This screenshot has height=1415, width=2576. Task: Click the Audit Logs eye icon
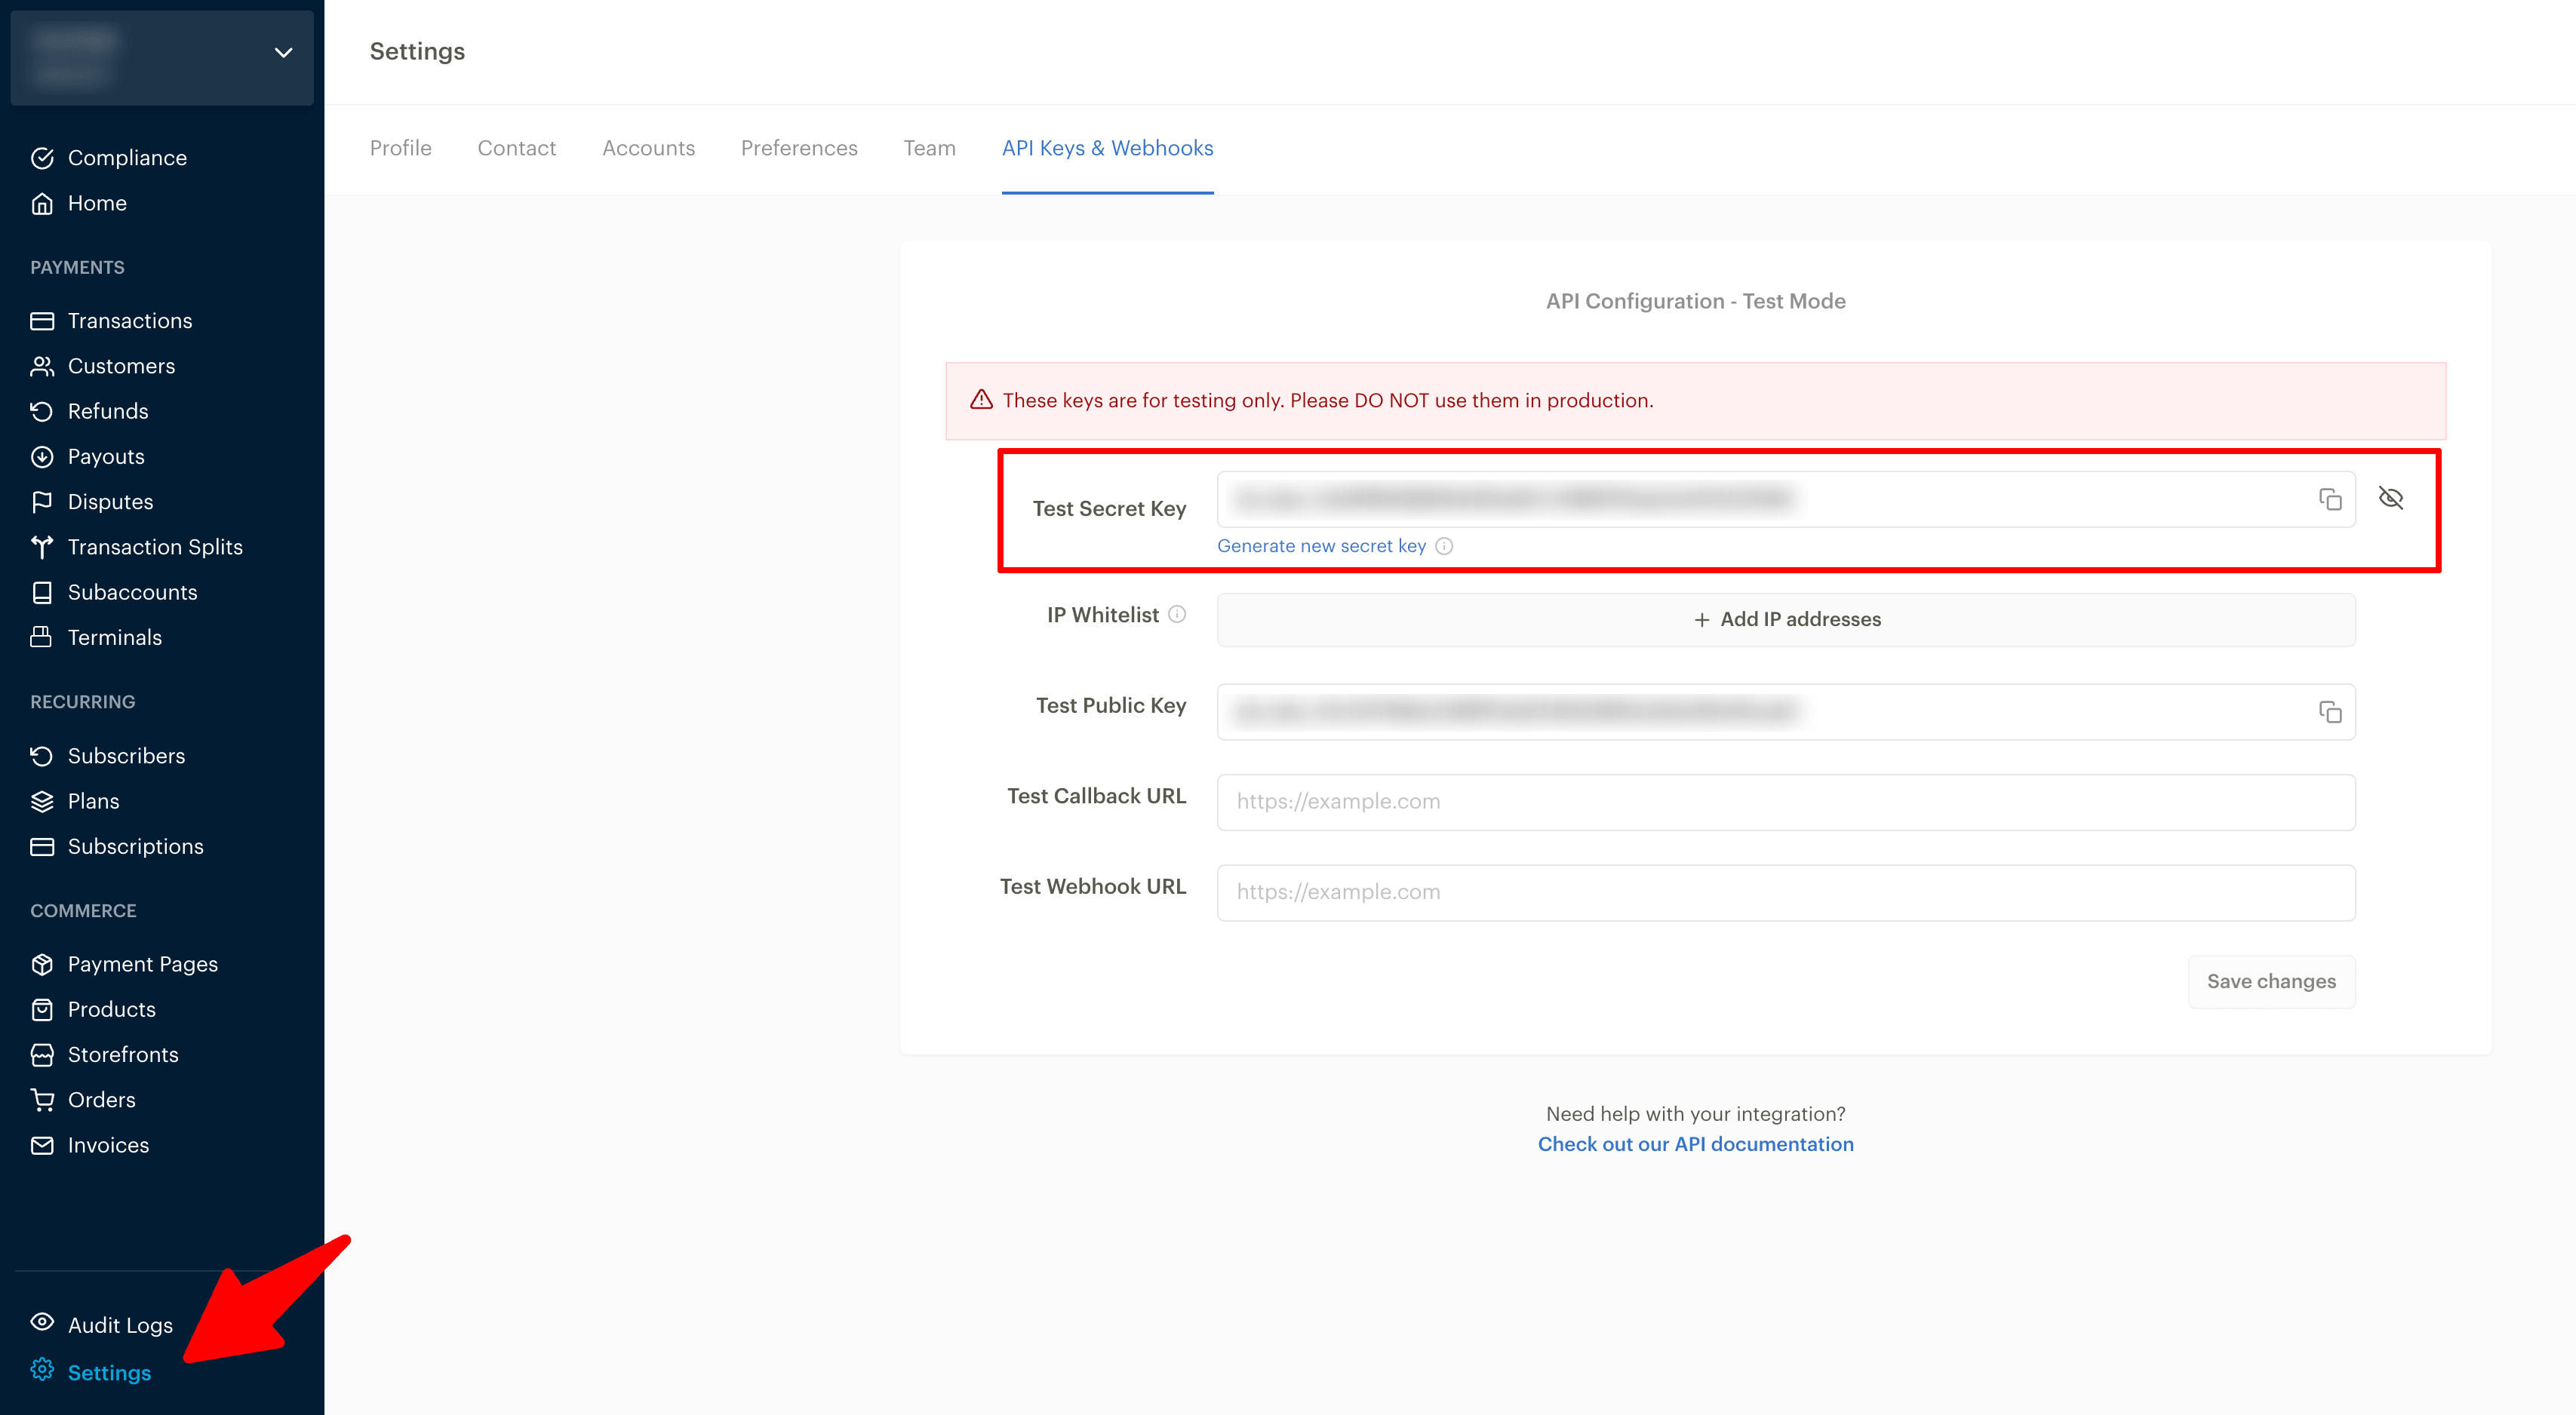point(42,1322)
